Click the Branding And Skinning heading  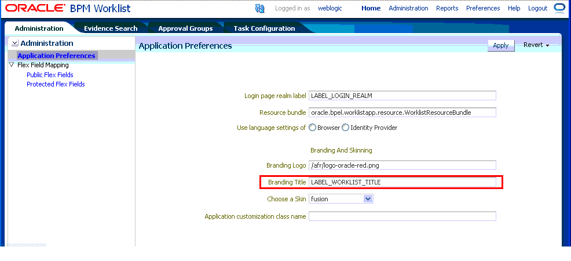[341, 150]
